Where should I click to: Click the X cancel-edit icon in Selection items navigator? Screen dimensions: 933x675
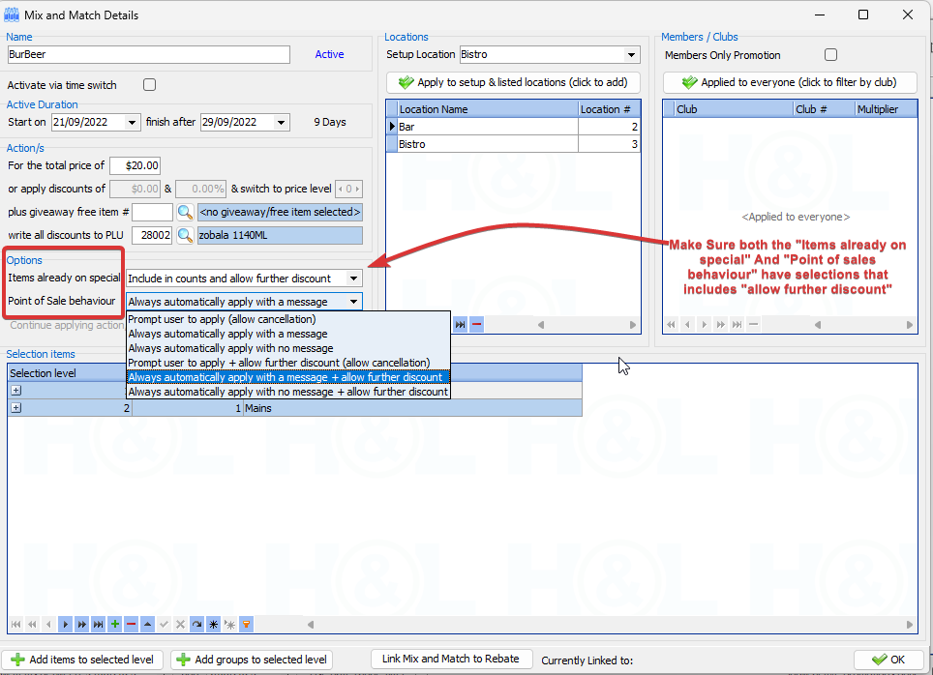coord(180,625)
